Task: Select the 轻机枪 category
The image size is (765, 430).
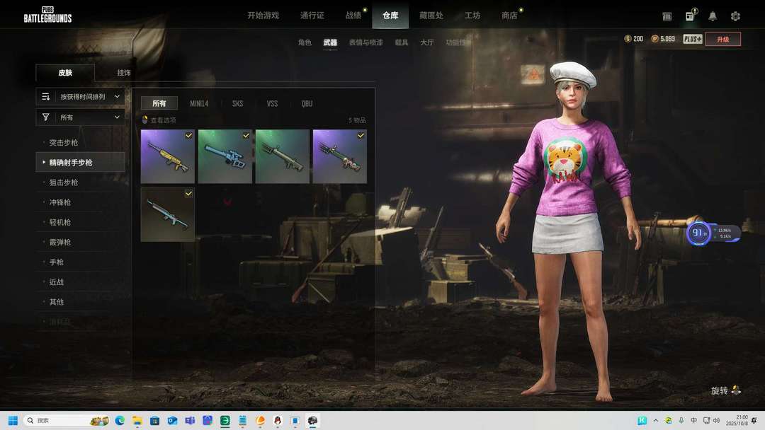Action: pos(81,222)
